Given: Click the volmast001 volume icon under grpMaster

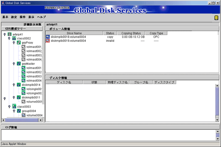Looking at the screenshot, I should click(23, 68).
